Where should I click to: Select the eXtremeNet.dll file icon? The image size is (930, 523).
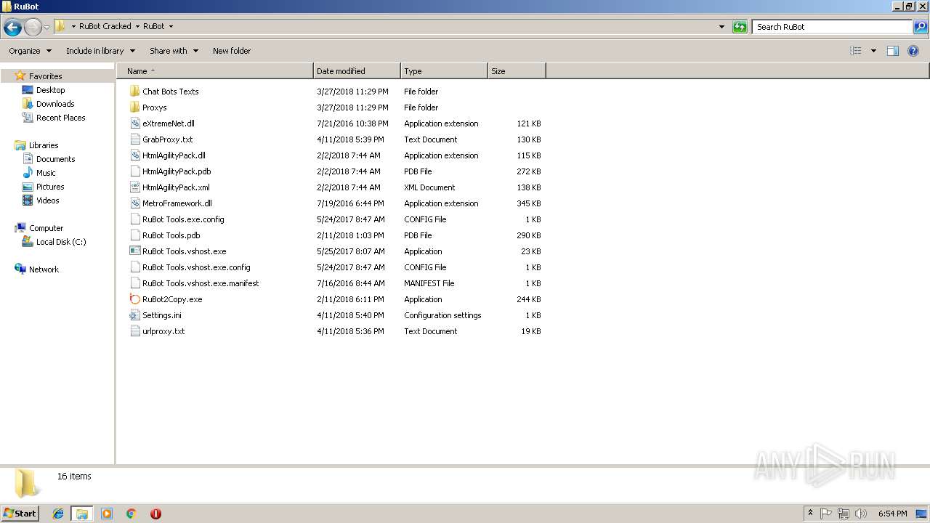[x=134, y=123]
